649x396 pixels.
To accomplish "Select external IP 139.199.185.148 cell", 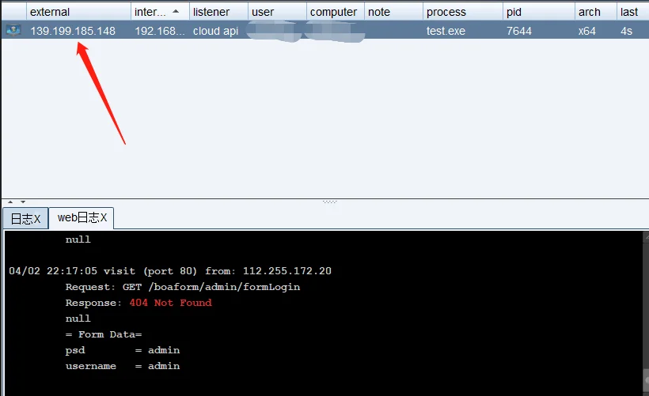I will pyautogui.click(x=73, y=31).
